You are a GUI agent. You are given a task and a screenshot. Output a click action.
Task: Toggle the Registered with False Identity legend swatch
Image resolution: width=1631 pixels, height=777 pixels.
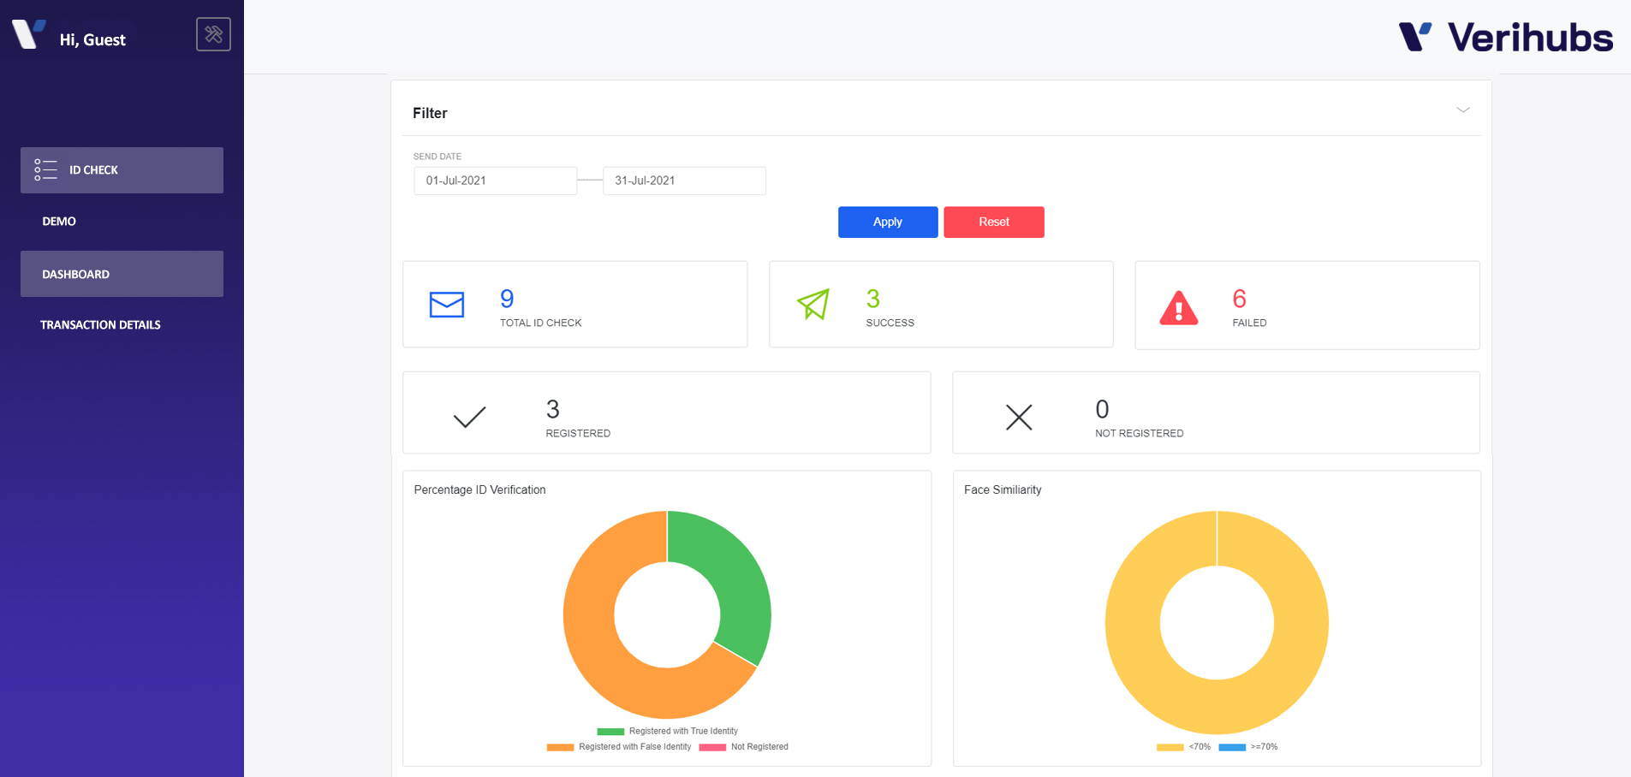tap(560, 747)
